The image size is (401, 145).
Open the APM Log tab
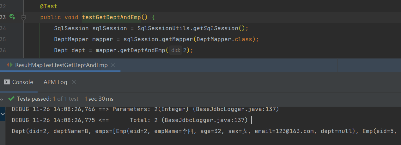(x=55, y=82)
